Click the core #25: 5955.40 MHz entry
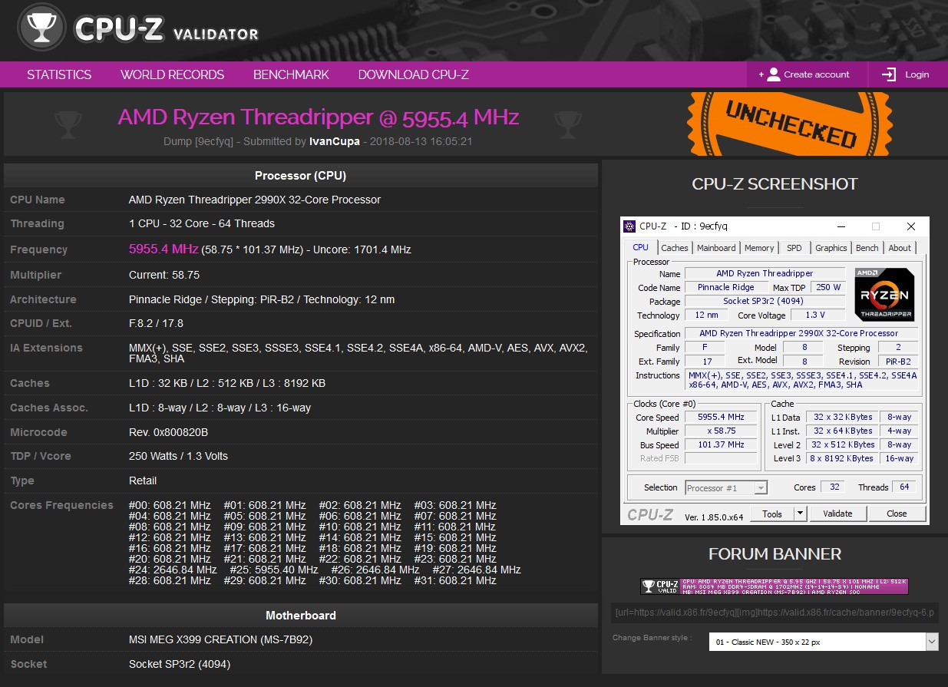Screen dimensions: 948x687 [x=274, y=570]
